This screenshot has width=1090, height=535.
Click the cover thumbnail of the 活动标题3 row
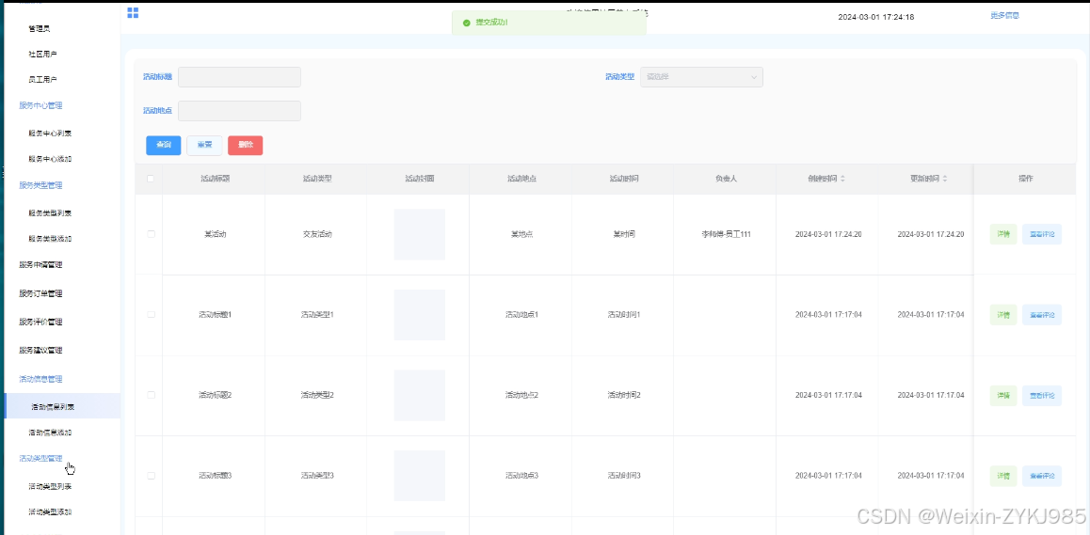tap(419, 476)
